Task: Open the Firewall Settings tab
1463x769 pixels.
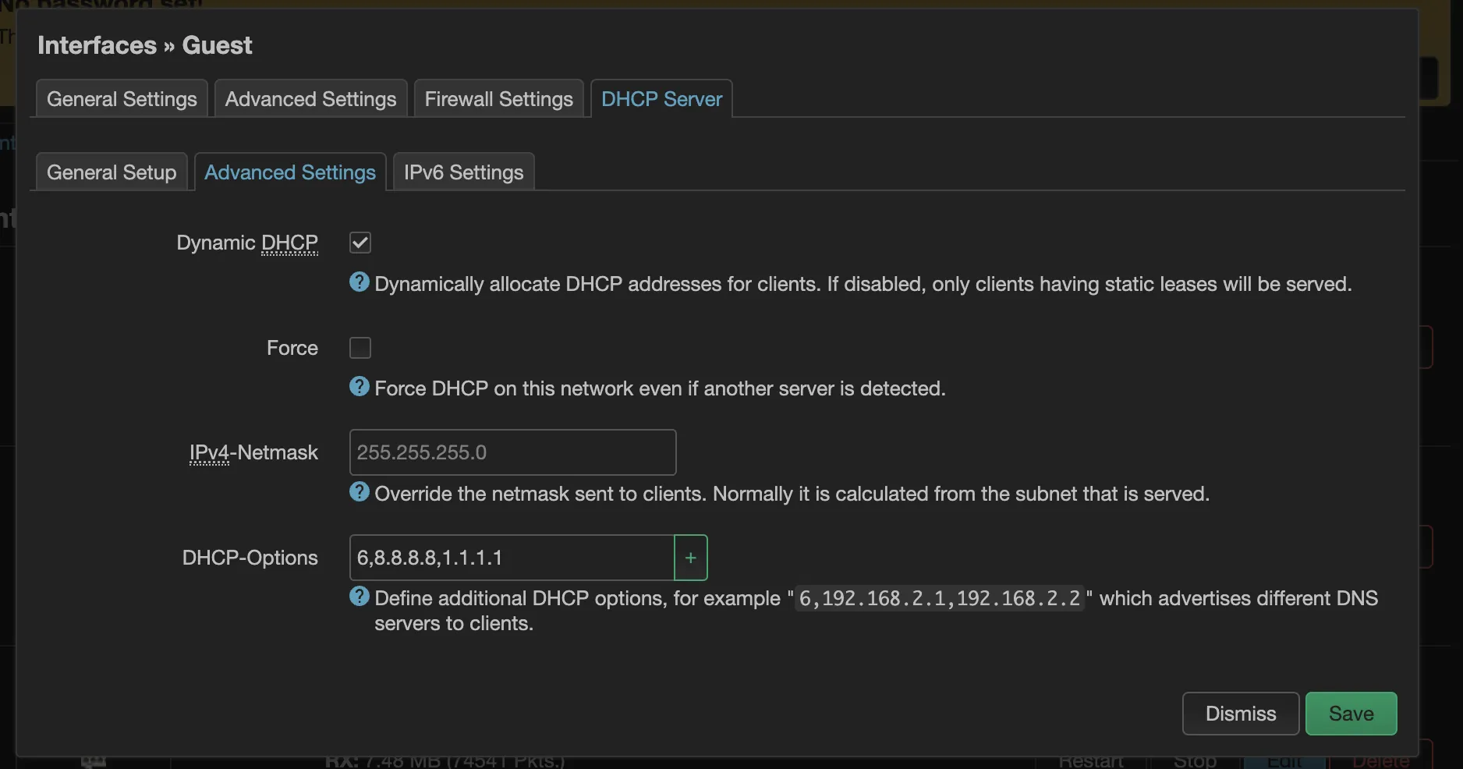Action: (x=498, y=98)
